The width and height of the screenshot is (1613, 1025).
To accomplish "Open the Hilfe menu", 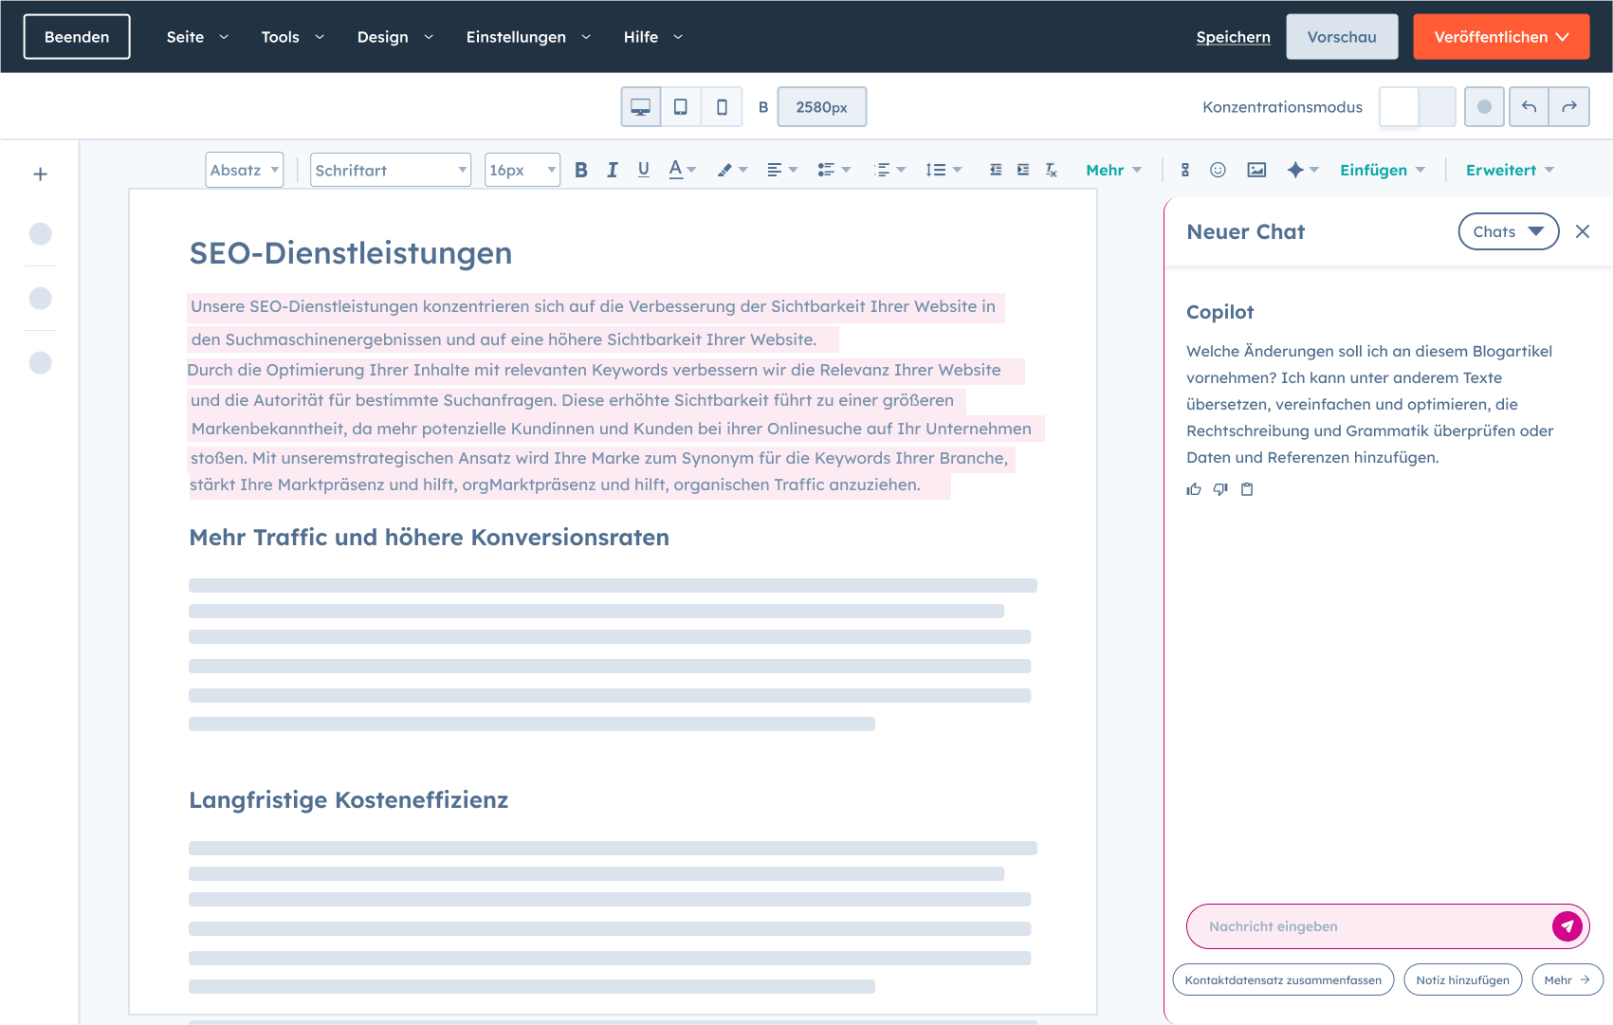I will point(643,37).
